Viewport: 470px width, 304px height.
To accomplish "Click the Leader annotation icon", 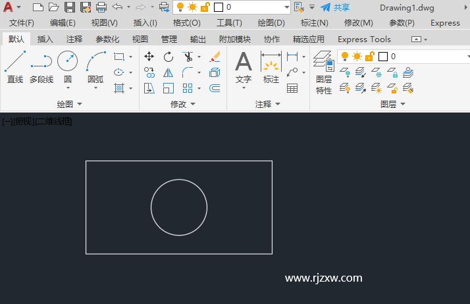I will (292, 72).
